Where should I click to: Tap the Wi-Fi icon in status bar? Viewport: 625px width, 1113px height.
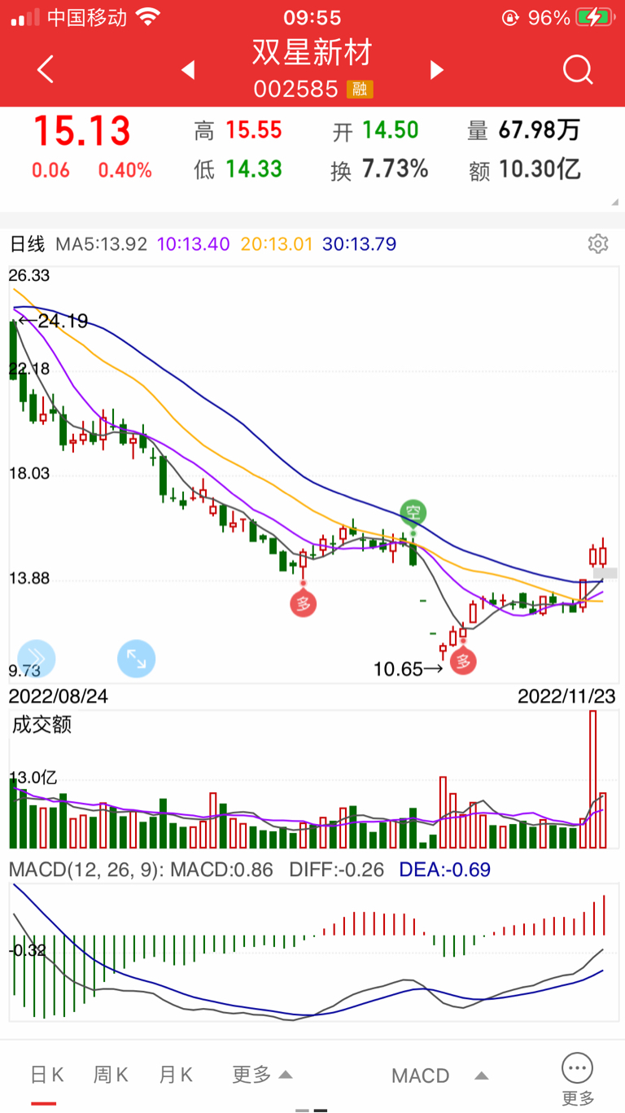[148, 17]
